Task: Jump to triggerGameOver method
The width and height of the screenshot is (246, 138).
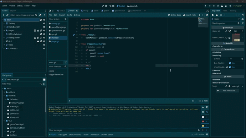Action: point(56,75)
